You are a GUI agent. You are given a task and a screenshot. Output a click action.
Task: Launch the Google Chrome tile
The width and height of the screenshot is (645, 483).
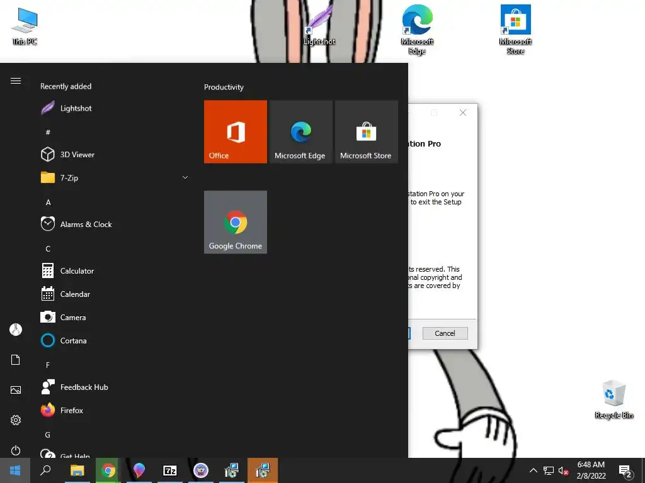click(x=236, y=222)
